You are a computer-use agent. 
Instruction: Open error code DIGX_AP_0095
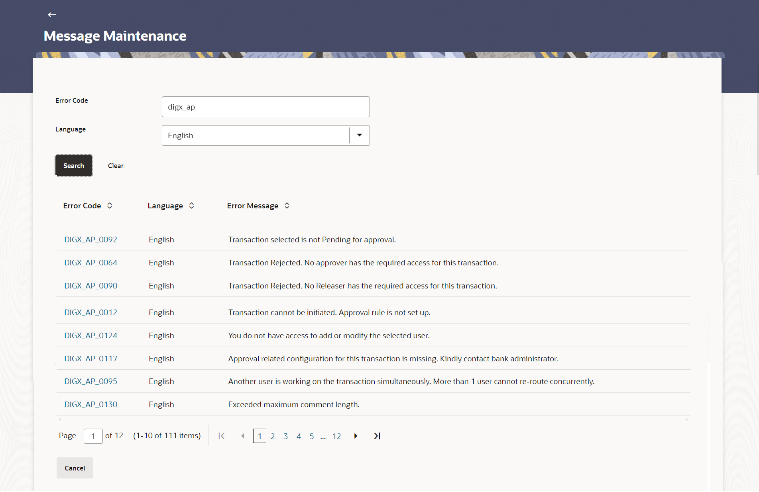point(91,381)
